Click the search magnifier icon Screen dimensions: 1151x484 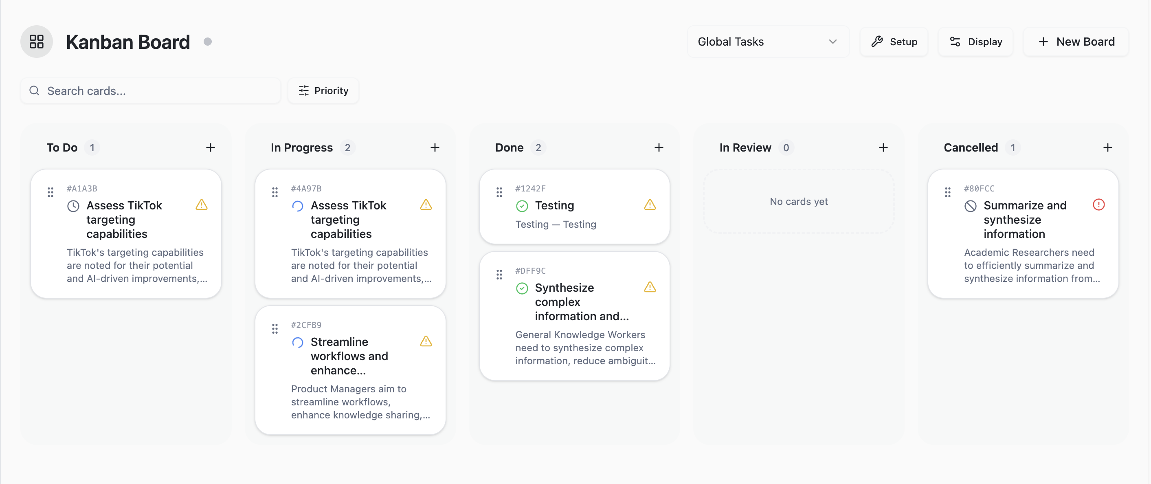click(x=34, y=91)
